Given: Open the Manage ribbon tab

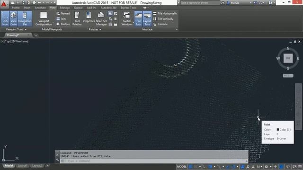Looking at the screenshot, I should [65, 8].
